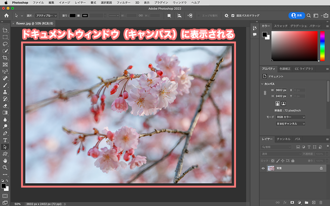330x206 pixels.
Task: Hide the 背景 layer with eye icon
Action: pyautogui.click(x=263, y=168)
